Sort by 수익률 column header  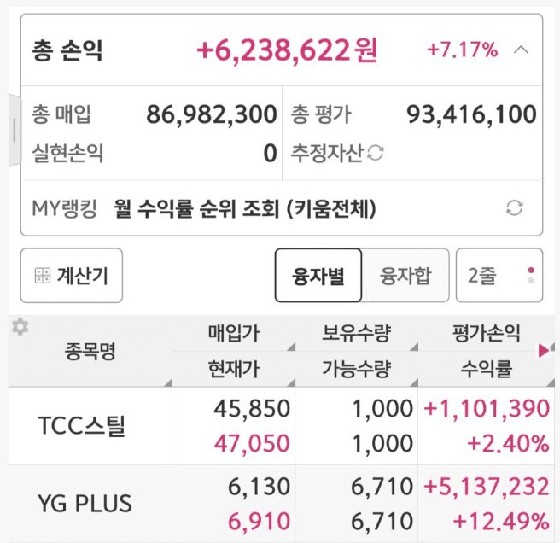487,369
